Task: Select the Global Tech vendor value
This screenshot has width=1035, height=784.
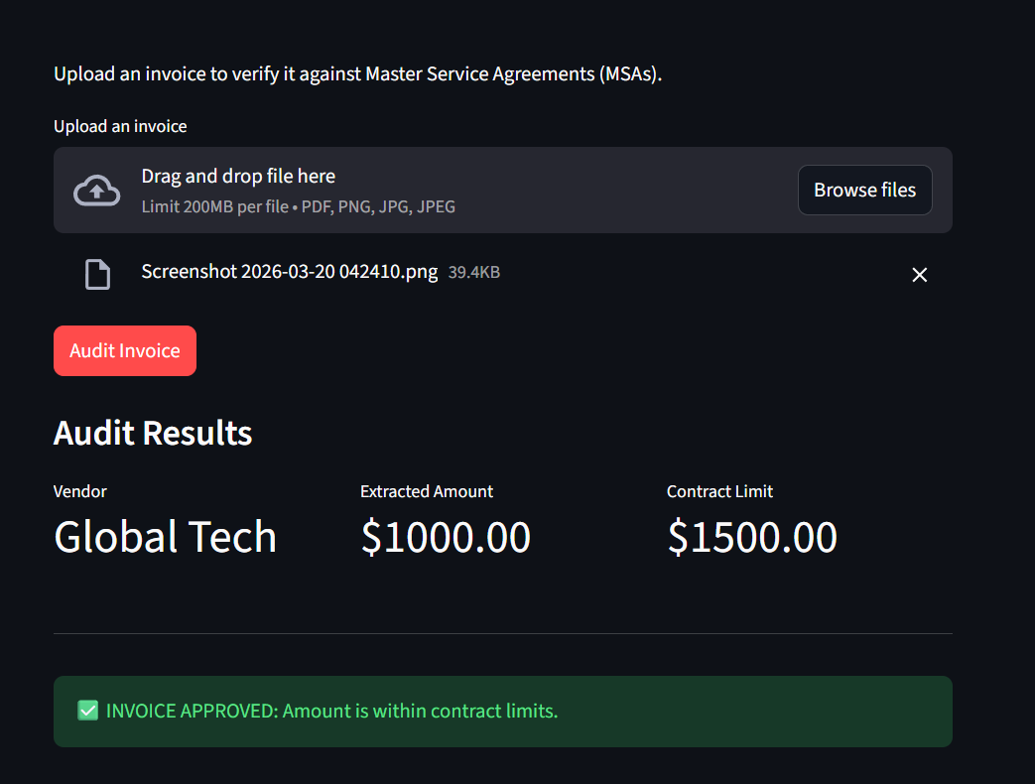Action: [165, 536]
